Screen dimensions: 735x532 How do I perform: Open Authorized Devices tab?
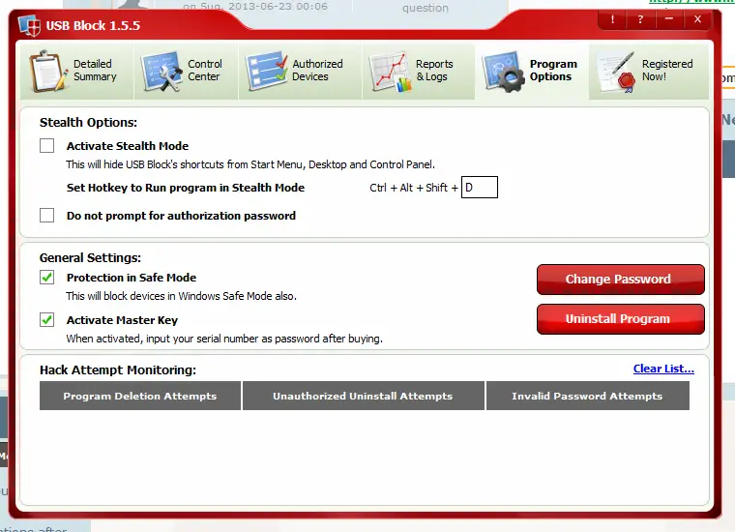[300, 72]
